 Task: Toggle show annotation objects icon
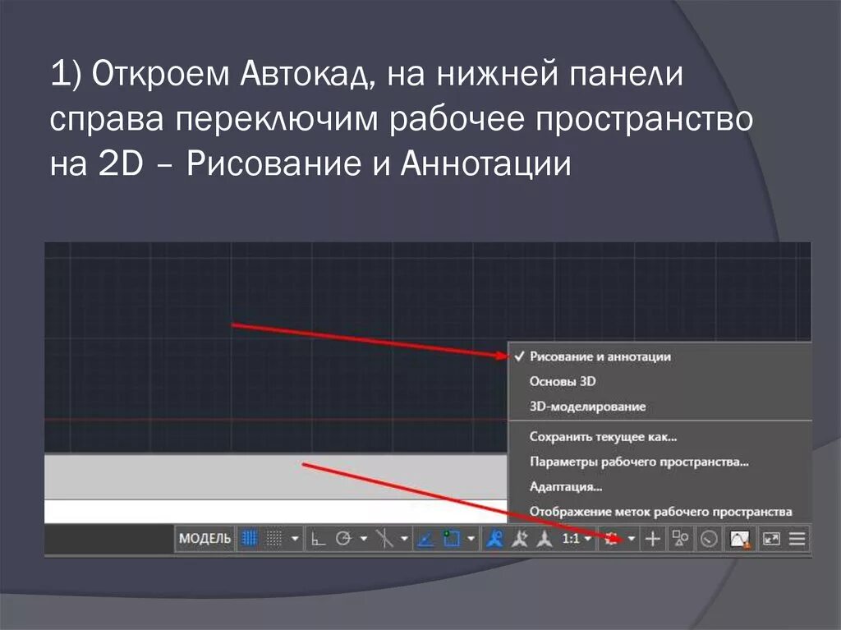click(x=495, y=538)
